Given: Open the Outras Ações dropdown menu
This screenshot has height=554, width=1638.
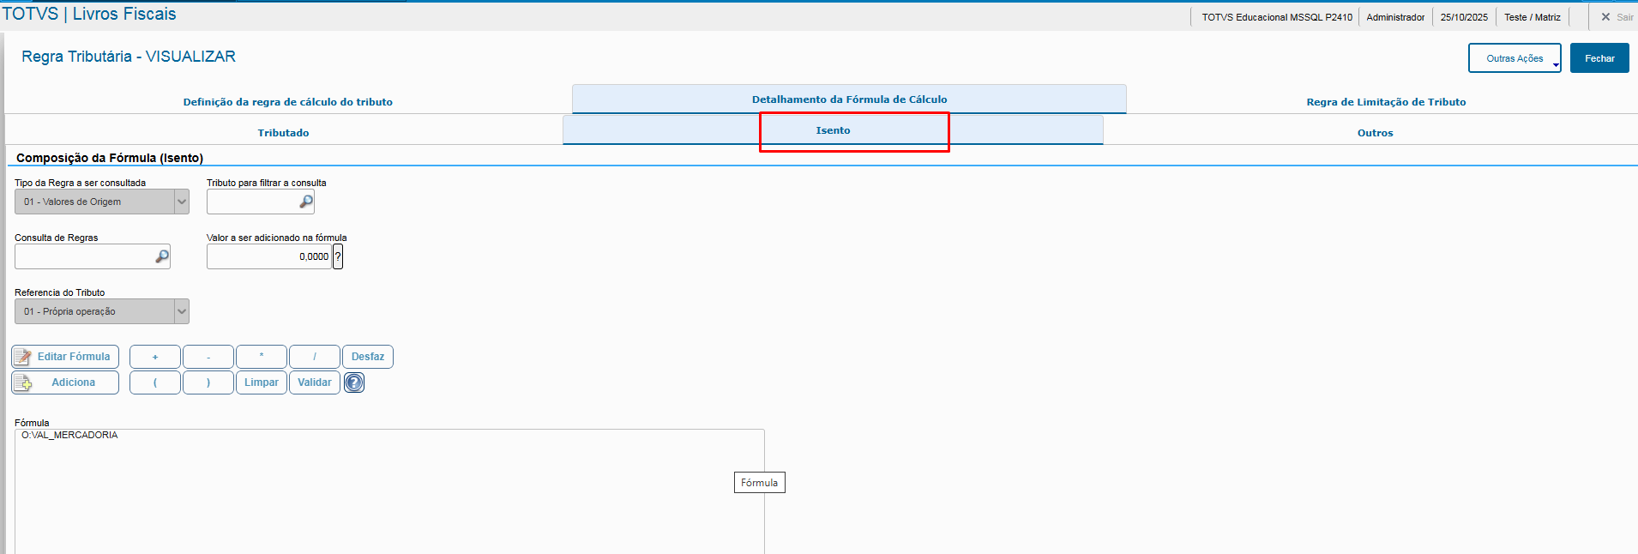Looking at the screenshot, I should point(1515,58).
